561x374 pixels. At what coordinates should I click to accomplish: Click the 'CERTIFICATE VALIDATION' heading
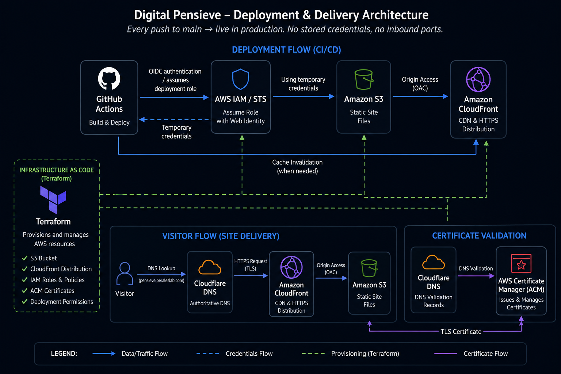click(479, 236)
